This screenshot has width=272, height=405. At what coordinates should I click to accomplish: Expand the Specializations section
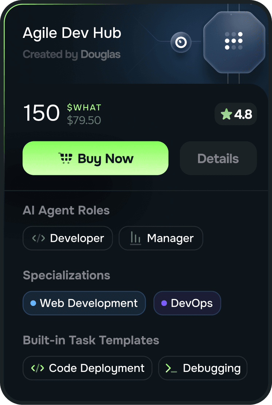pyautogui.click(x=66, y=275)
